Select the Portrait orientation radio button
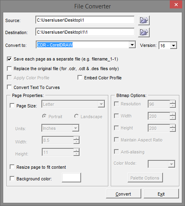 45,116
